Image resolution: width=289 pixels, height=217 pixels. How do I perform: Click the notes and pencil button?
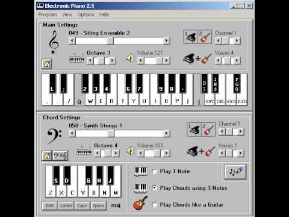coord(235,172)
